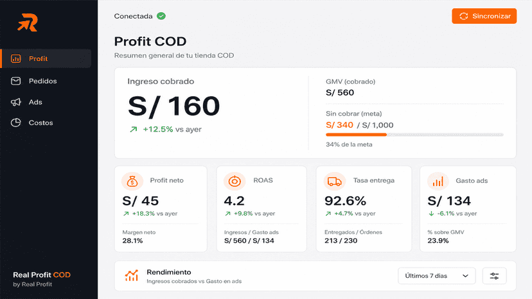Click the Rendimiento section title
Image resolution: width=532 pixels, height=299 pixels.
[168, 272]
